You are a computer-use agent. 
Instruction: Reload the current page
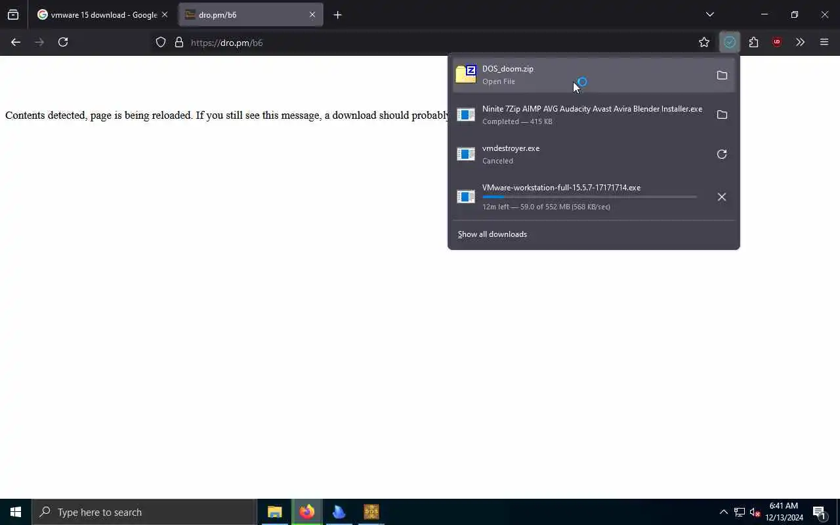tap(63, 42)
